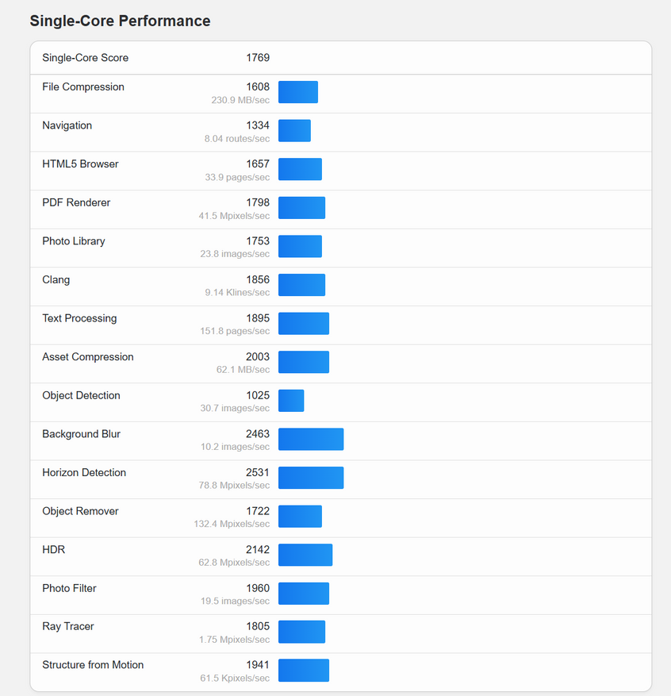Click the Horizon Detection label
The image size is (671, 696).
click(x=84, y=472)
